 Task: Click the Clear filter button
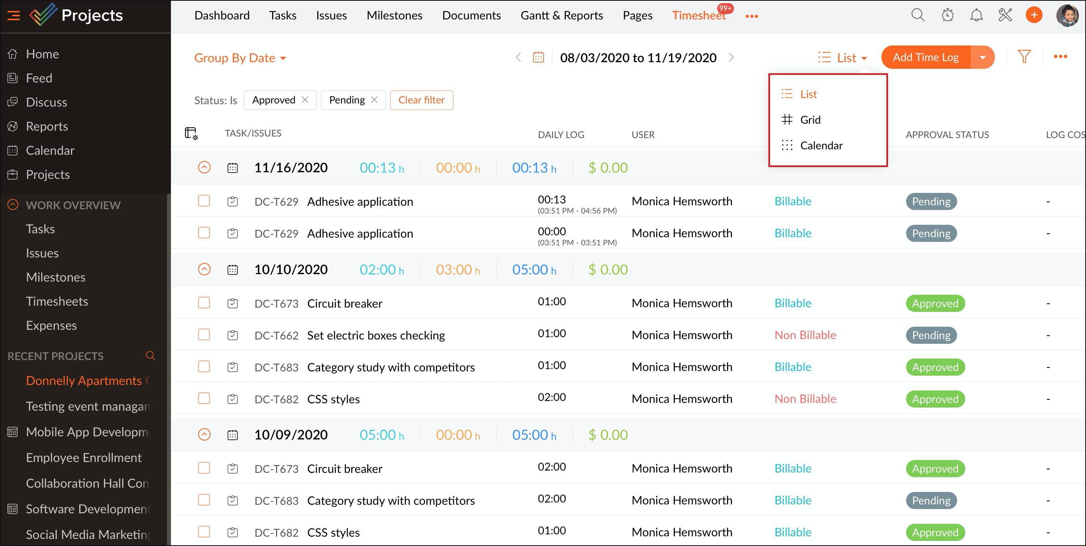pyautogui.click(x=421, y=100)
